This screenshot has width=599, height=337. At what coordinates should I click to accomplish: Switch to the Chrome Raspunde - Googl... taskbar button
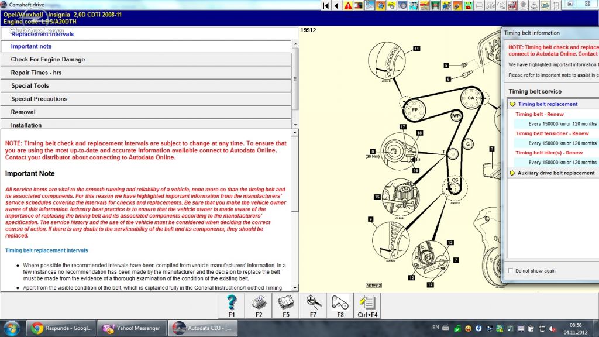[61, 328]
